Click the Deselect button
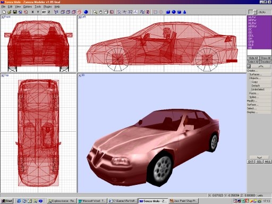Image resolution: width=272 pixels, height=204 pixels. click(265, 62)
